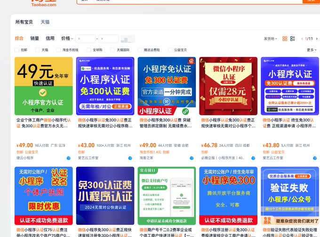Check the 淘金币抵钱 filter
Screen dimensions: 320x237
click(x=58, y=49)
